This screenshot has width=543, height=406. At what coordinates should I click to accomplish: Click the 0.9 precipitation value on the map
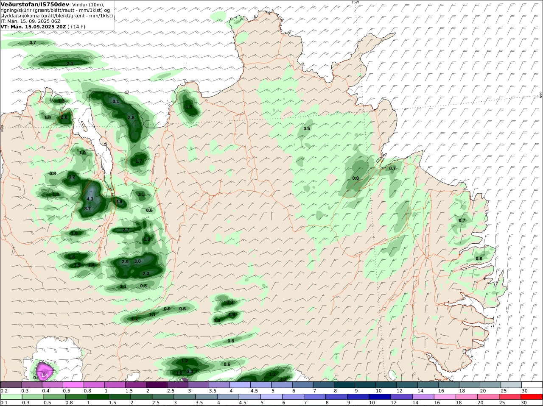pos(167,309)
